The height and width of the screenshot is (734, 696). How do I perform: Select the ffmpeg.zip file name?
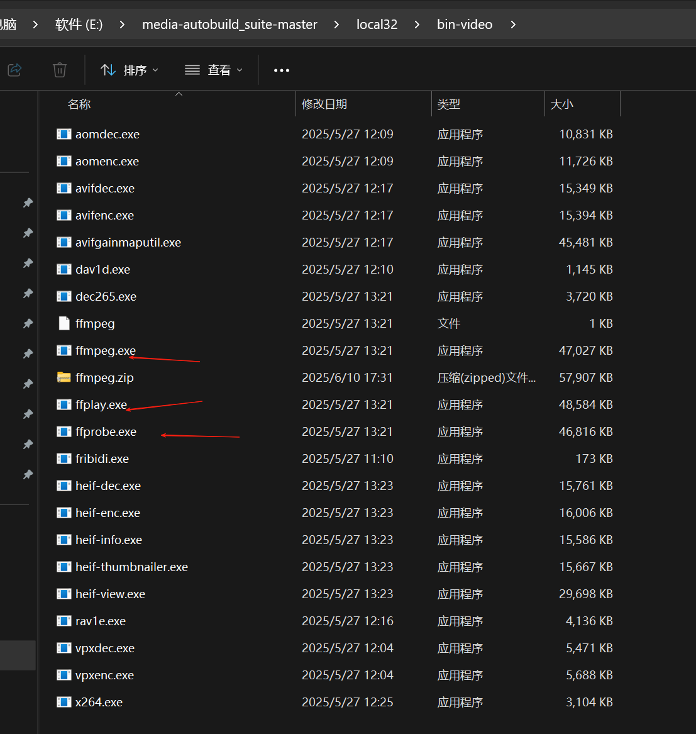[x=104, y=378]
